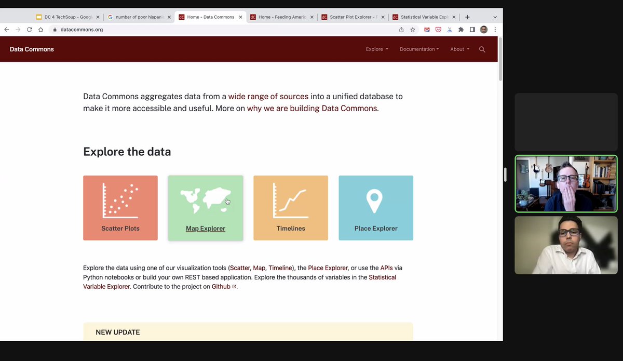Open the Map Explorer tile
Image resolution: width=623 pixels, height=361 pixels.
[206, 208]
